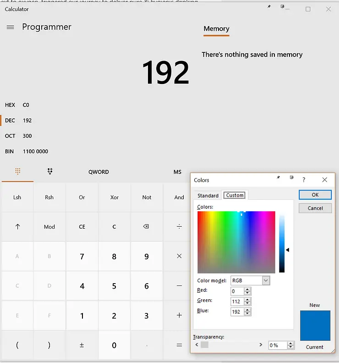
Task: Click the number 9 key
Action: 146,256
